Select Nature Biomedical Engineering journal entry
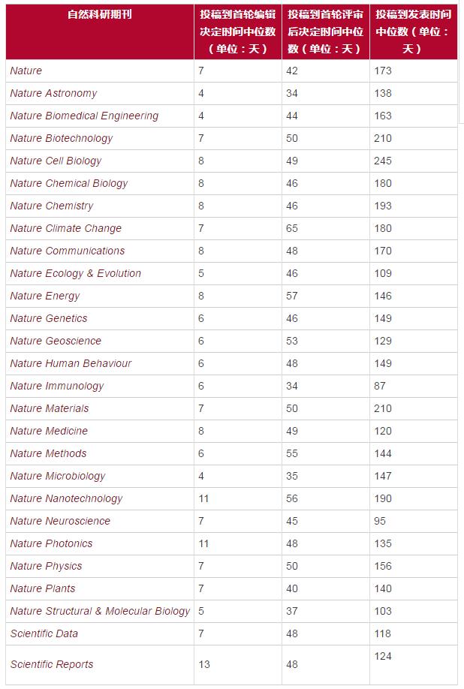 tap(84, 116)
